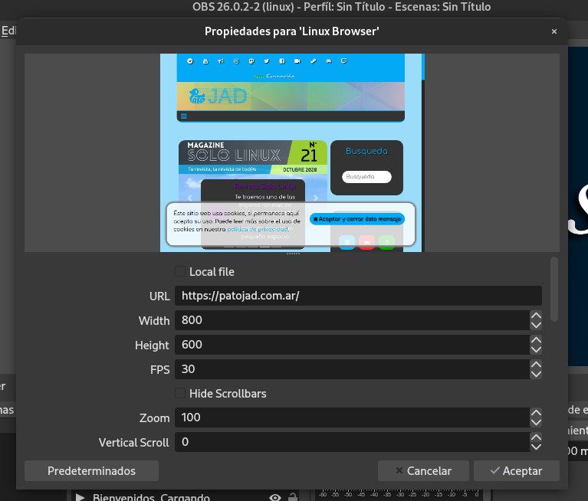Click the audio mixer level meter
Viewport: 588px width, 501px height.
pos(399,495)
